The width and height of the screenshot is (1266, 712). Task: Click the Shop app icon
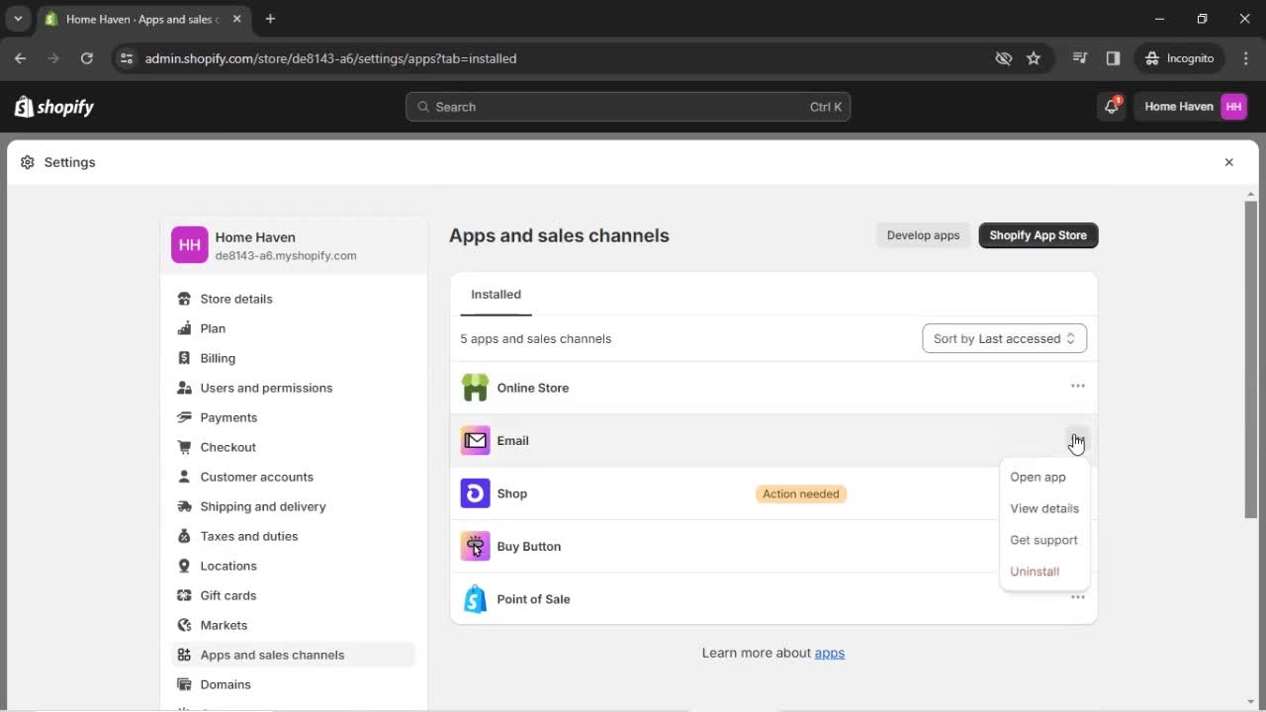[x=475, y=493]
